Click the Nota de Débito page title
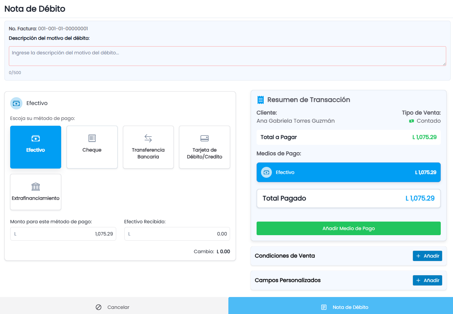 (35, 9)
